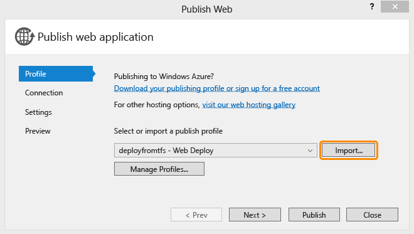Close window using title bar X
414x234 pixels.
(395, 7)
